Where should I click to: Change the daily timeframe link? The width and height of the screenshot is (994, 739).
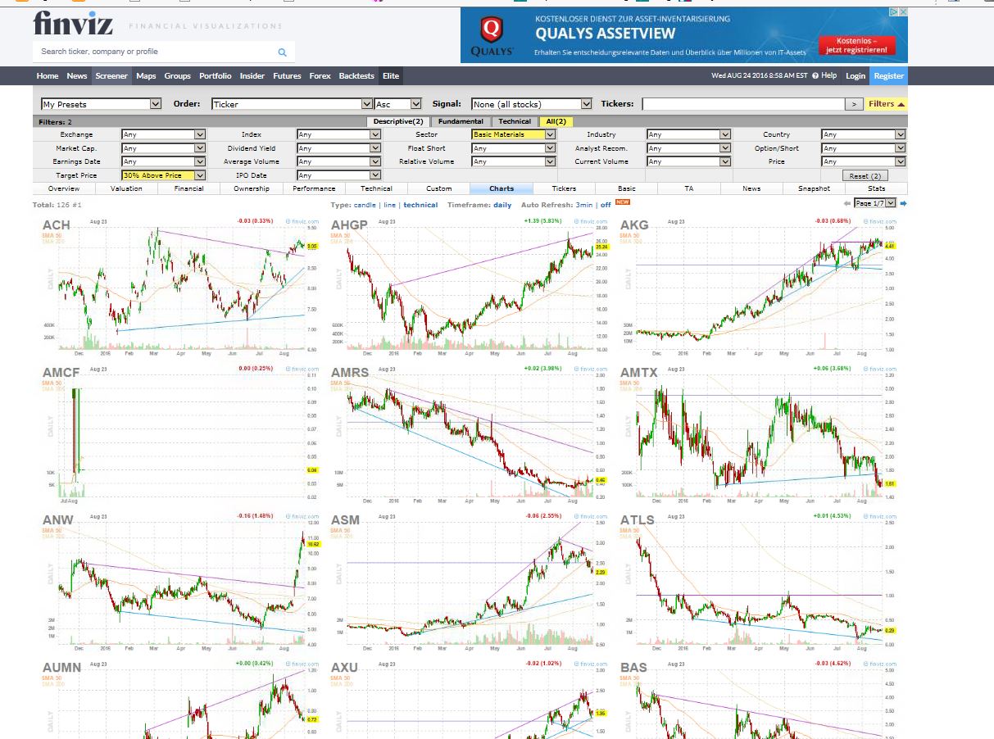(502, 205)
